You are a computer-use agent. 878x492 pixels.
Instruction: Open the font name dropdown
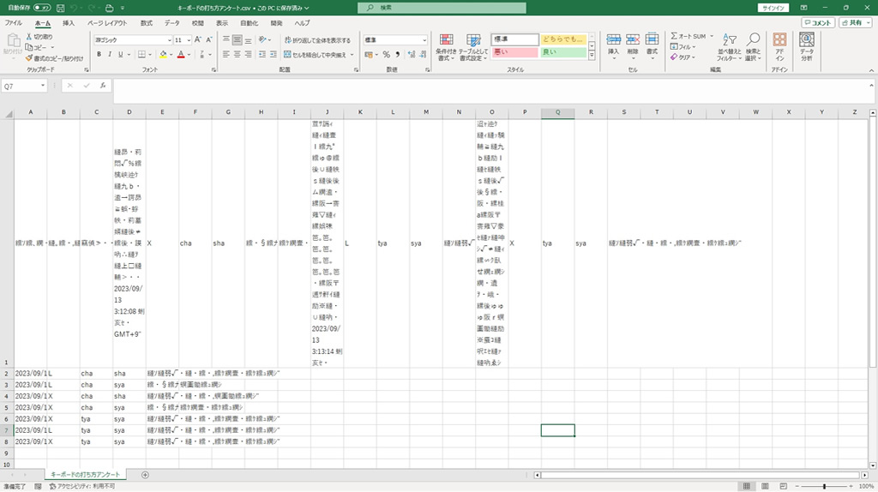[168, 40]
